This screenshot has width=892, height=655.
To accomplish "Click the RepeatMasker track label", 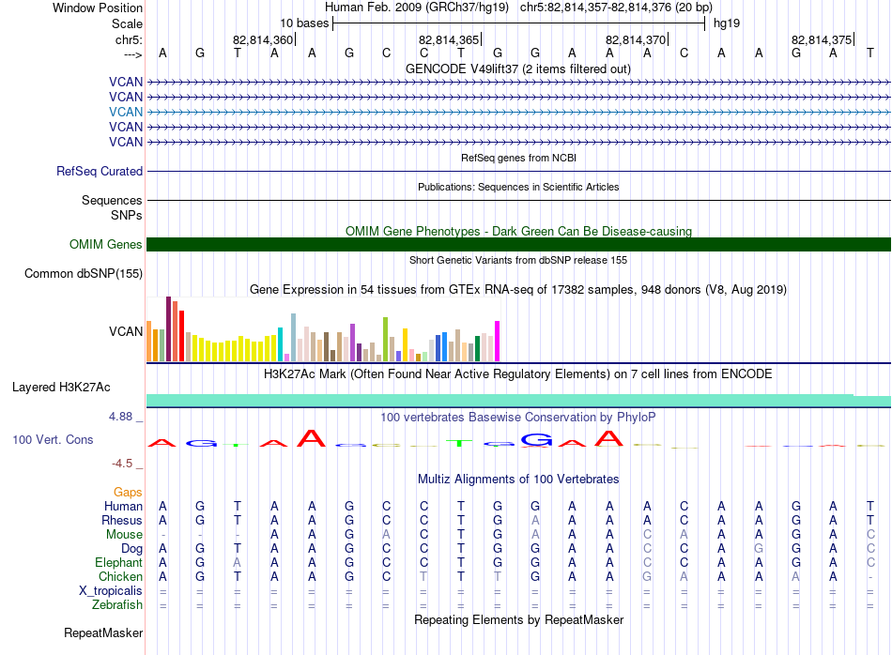I will click(103, 632).
